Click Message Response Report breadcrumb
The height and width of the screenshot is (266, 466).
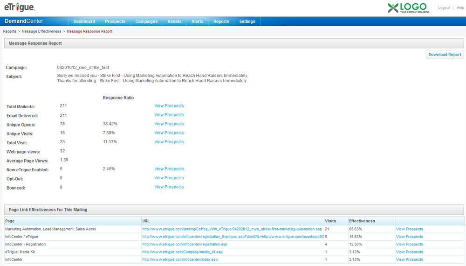pos(89,31)
